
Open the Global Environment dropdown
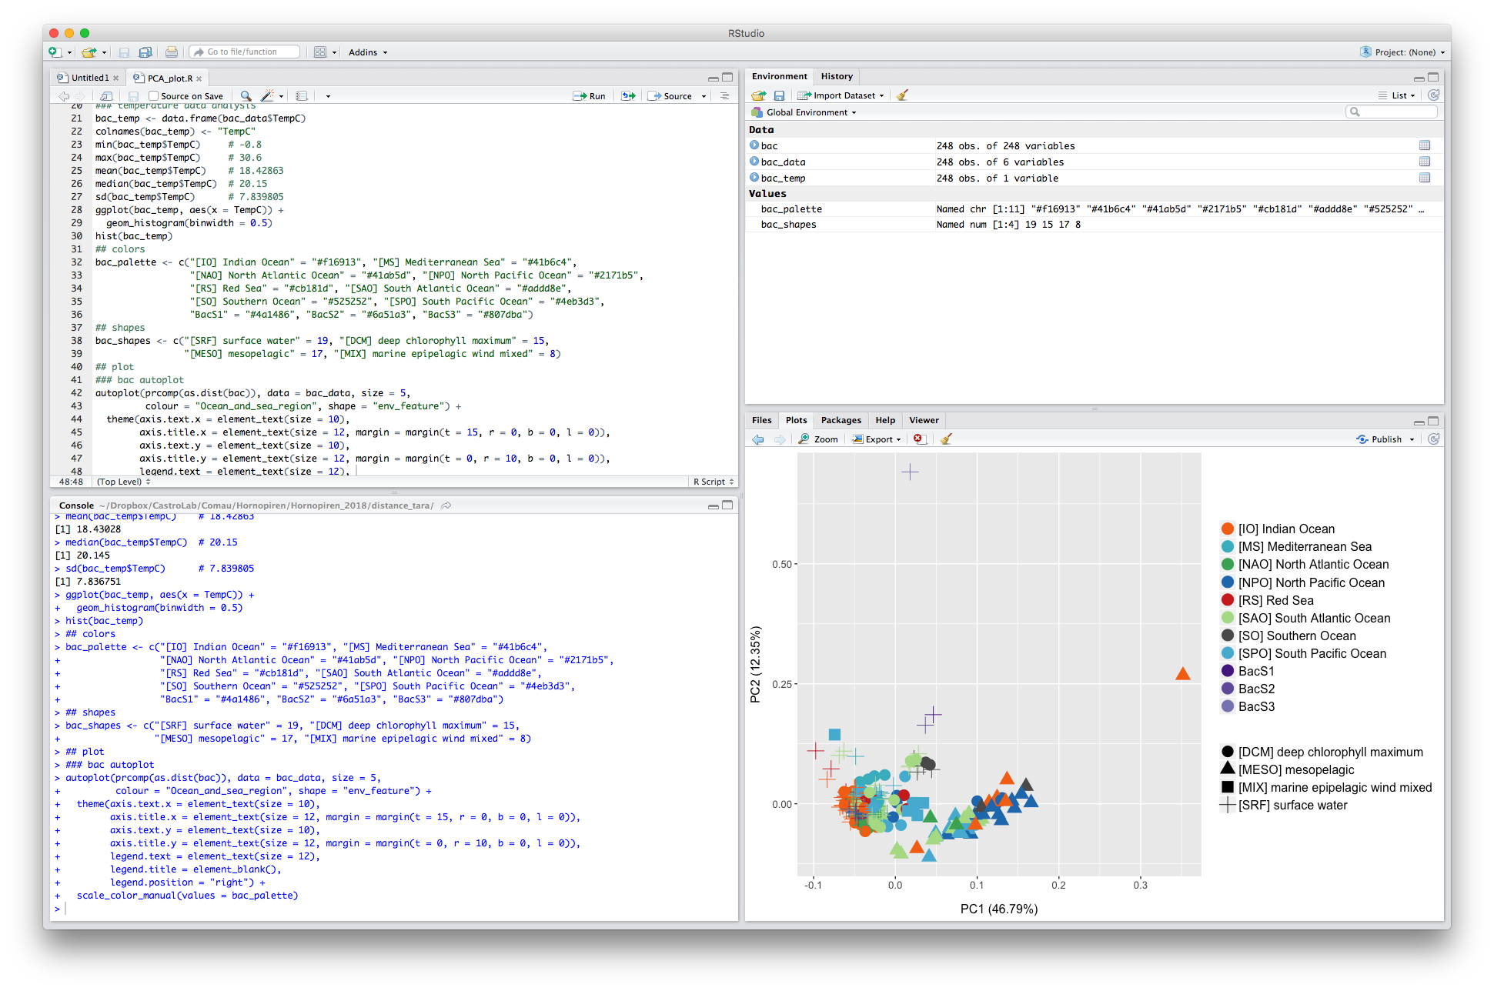click(804, 112)
